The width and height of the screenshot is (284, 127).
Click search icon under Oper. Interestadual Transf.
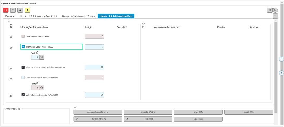tap(42, 88)
